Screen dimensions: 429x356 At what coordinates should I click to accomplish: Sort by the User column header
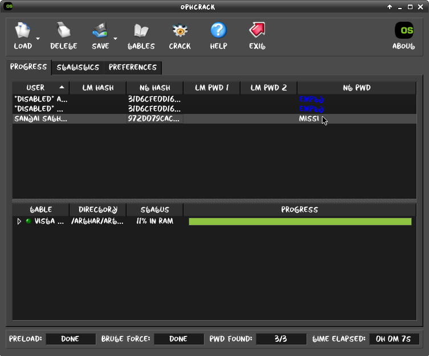(40, 88)
